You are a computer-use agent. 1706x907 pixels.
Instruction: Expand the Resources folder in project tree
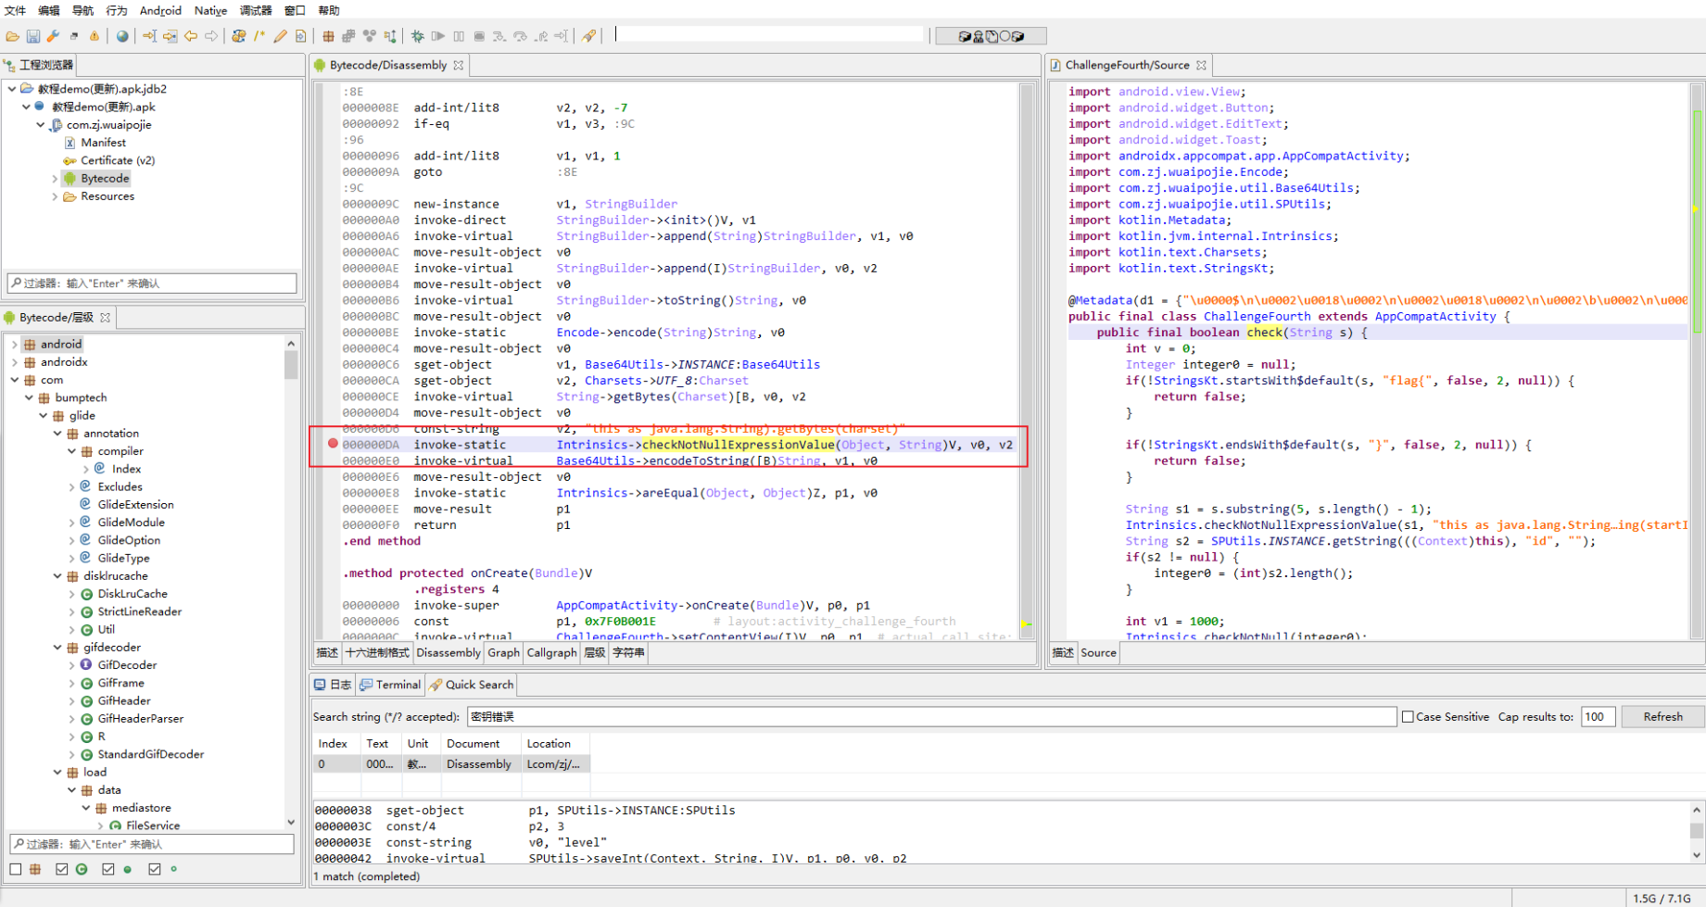click(55, 196)
